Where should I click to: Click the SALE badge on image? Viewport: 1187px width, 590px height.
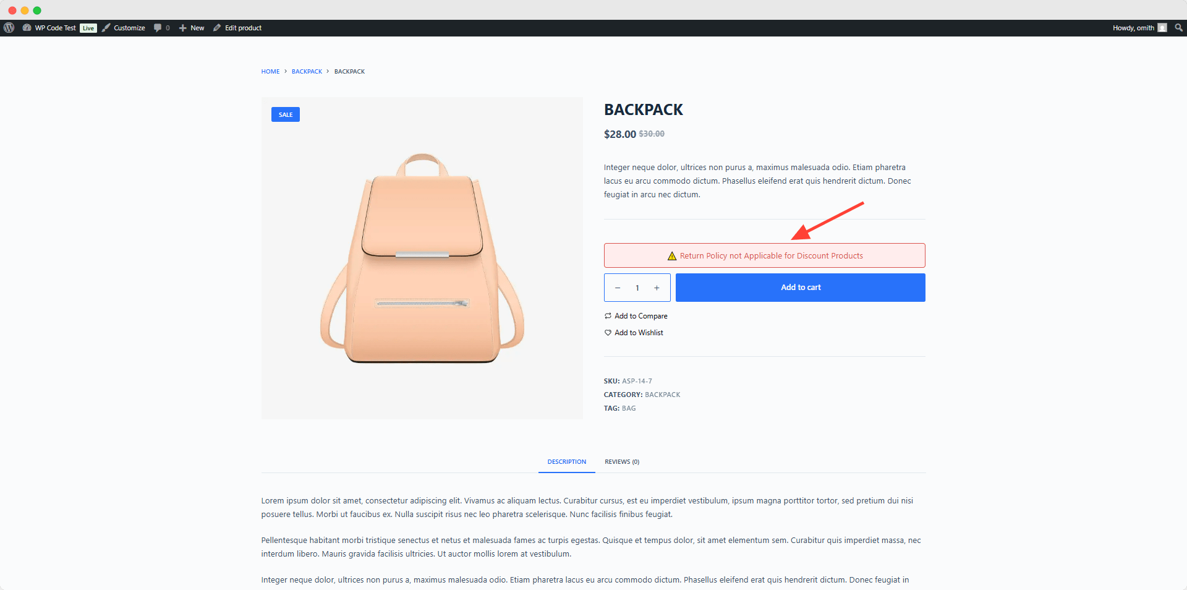pyautogui.click(x=286, y=114)
